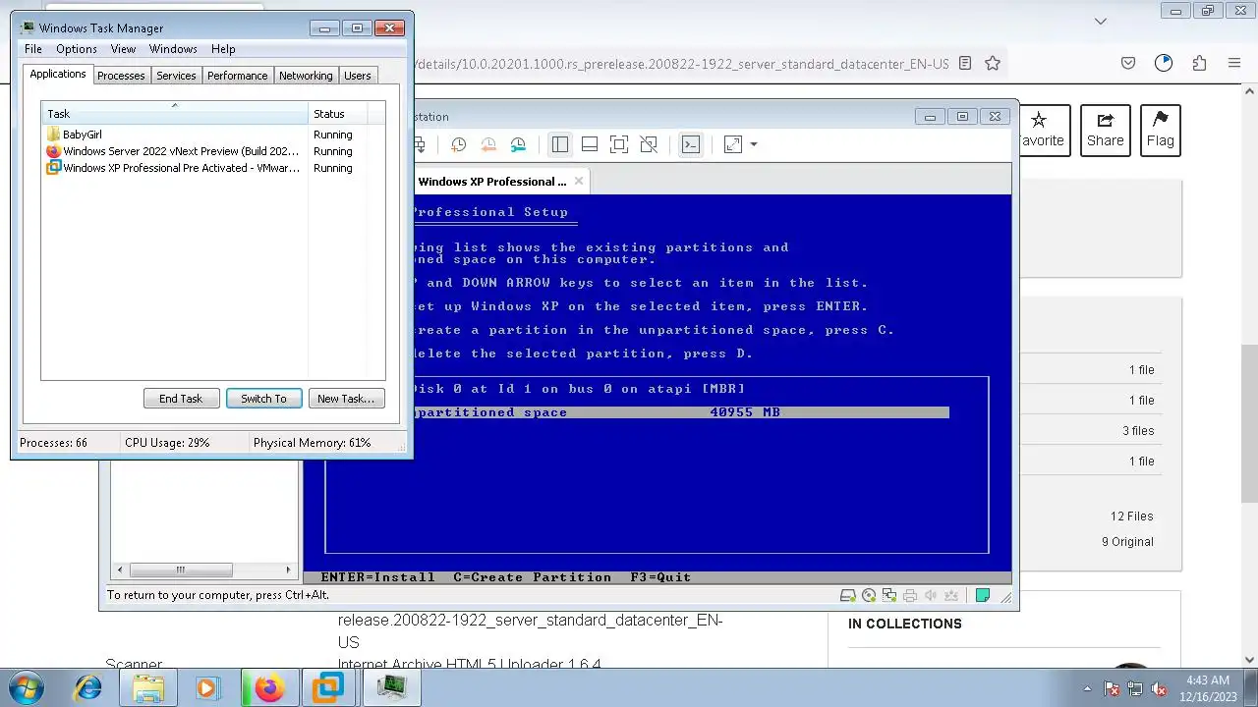Click the sound card status icon in VMware
The width and height of the screenshot is (1258, 707).
(930, 595)
